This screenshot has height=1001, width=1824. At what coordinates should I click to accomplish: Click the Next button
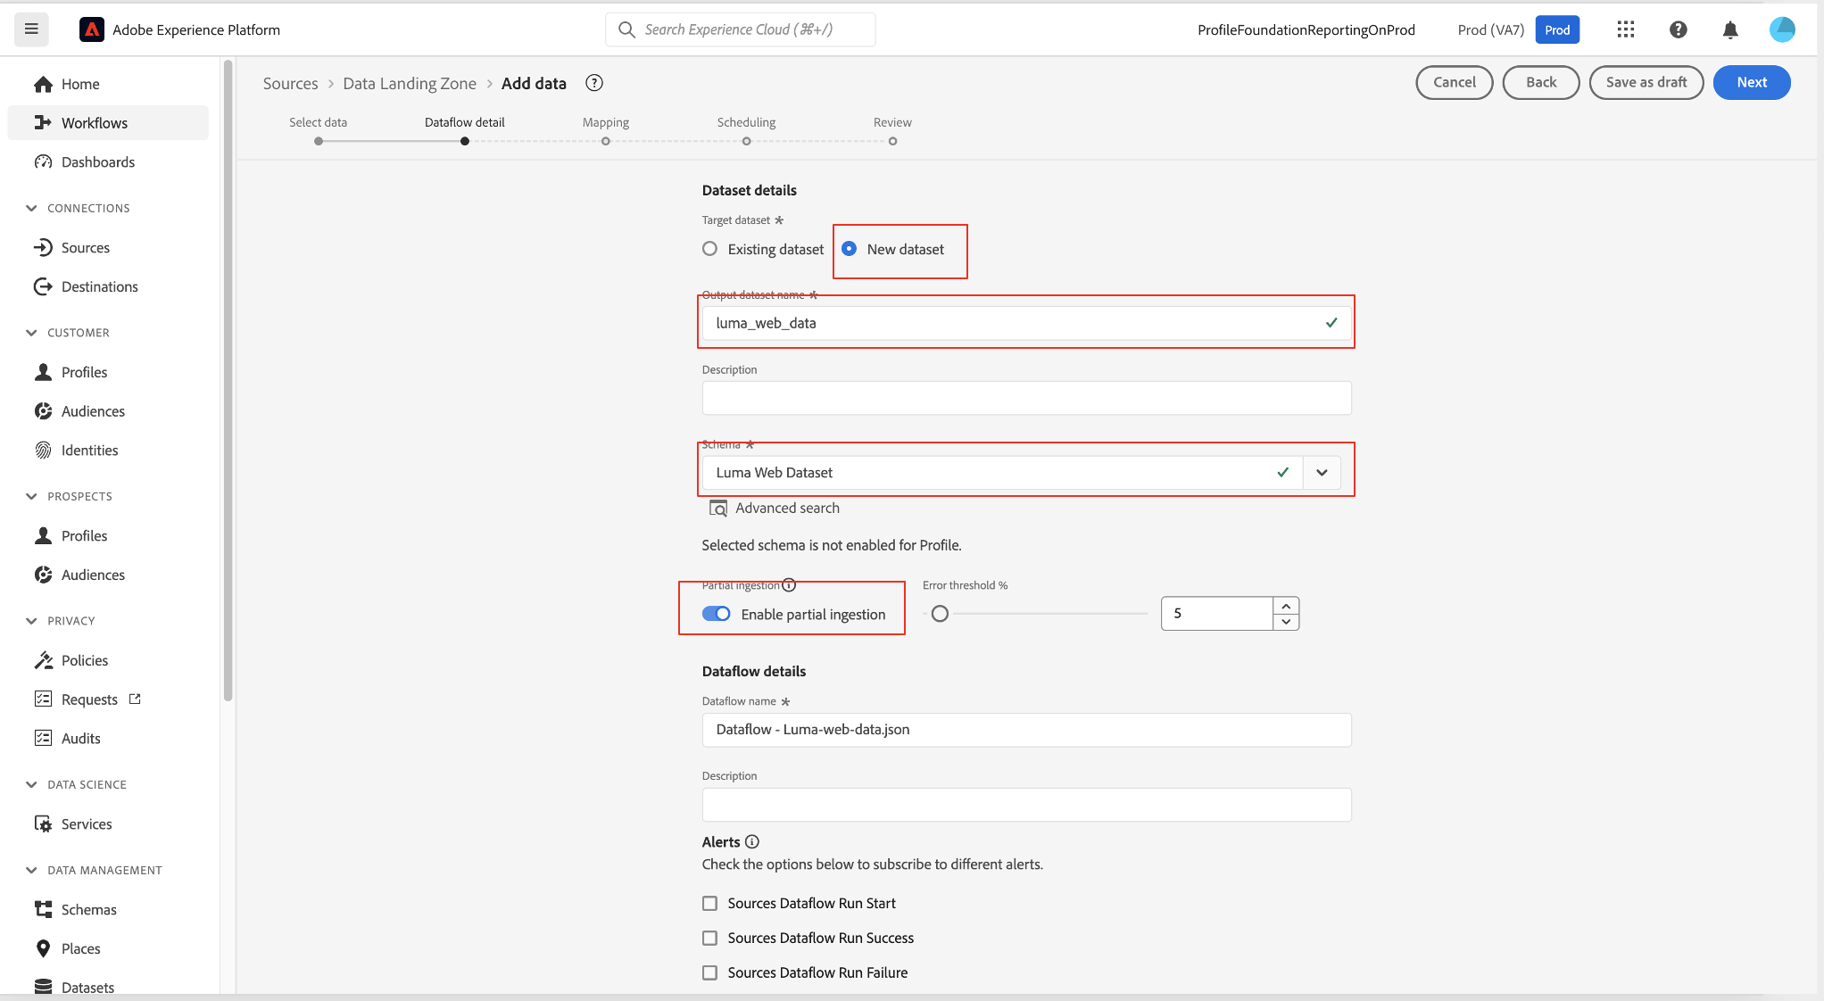click(x=1752, y=82)
